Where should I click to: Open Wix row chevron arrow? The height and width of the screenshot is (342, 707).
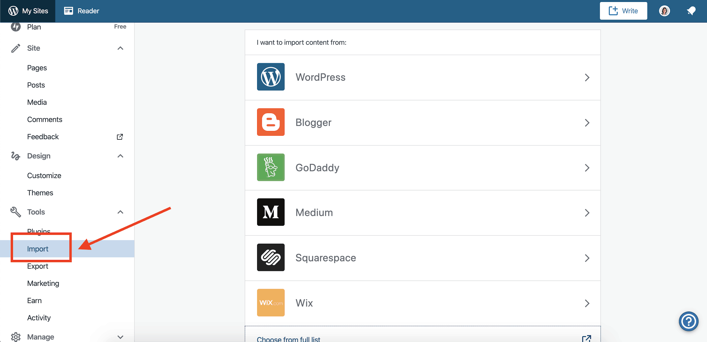587,303
